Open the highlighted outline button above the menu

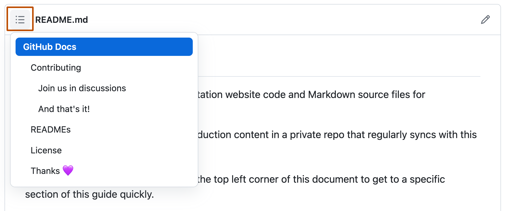(x=20, y=19)
